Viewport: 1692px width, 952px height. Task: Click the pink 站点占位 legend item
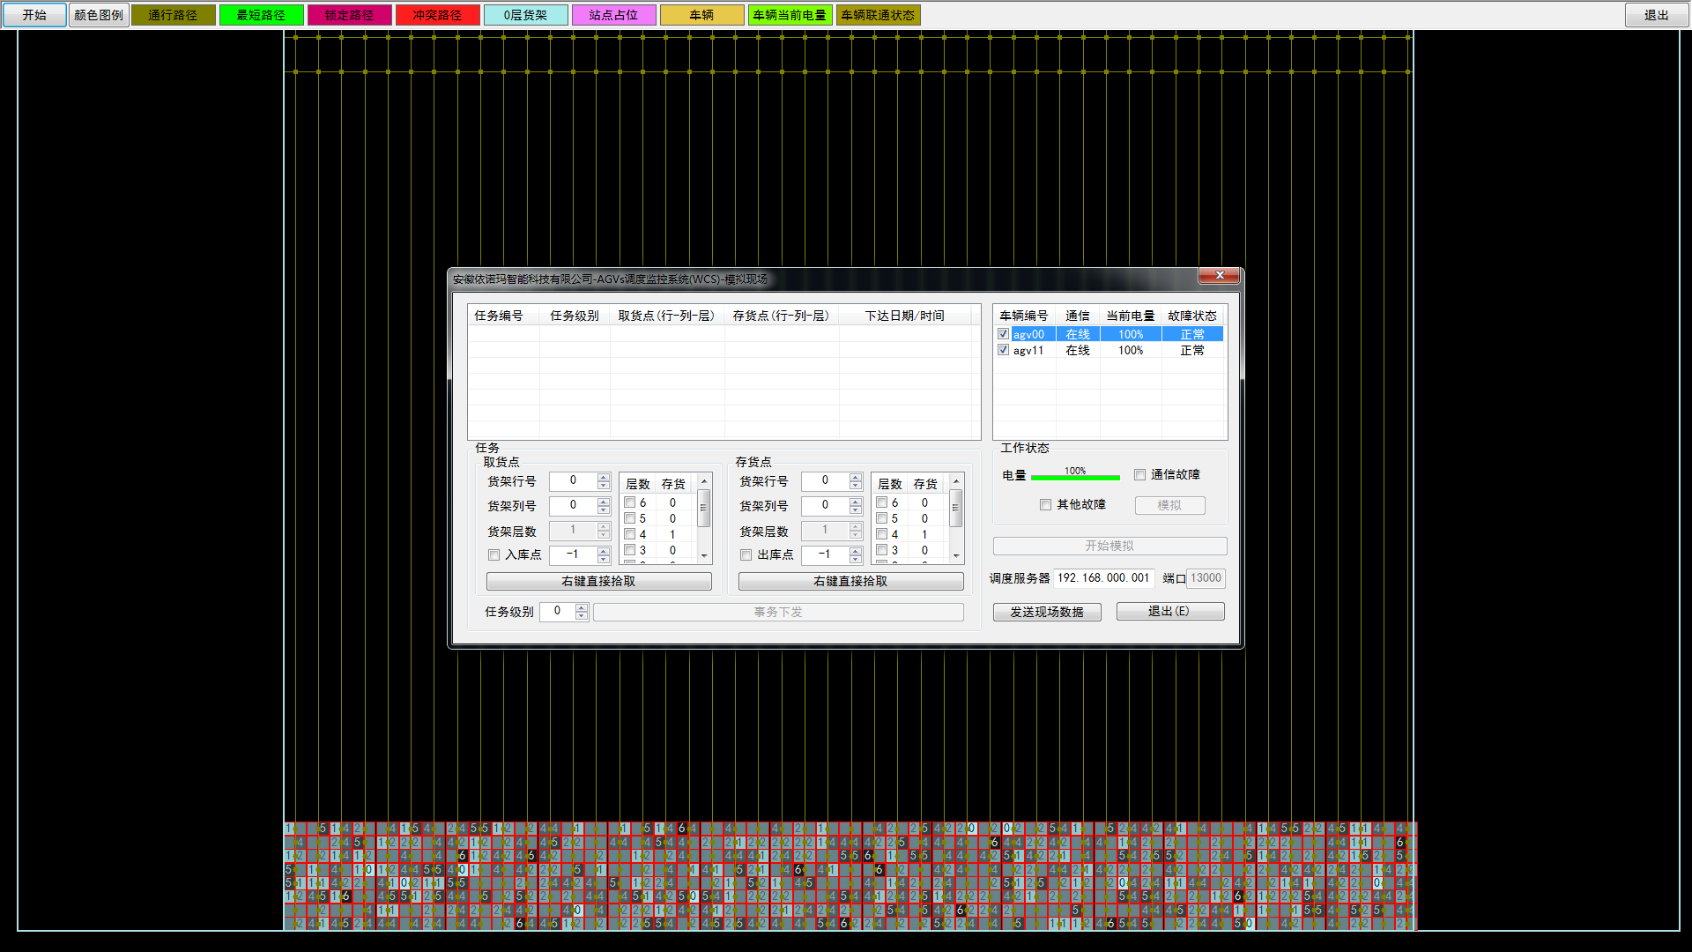coord(613,15)
